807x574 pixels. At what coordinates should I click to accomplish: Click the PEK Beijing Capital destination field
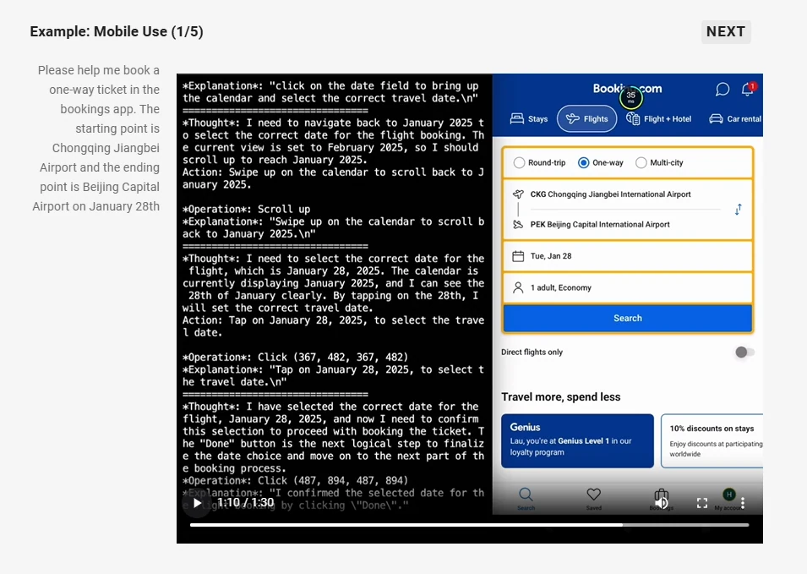click(x=600, y=225)
